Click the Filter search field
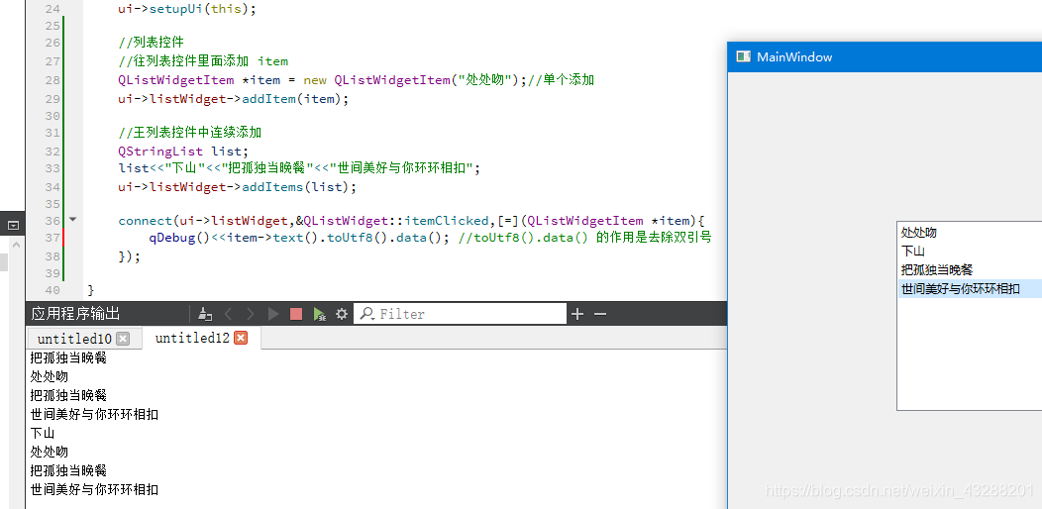Image resolution: width=1042 pixels, height=509 pixels. coord(460,314)
